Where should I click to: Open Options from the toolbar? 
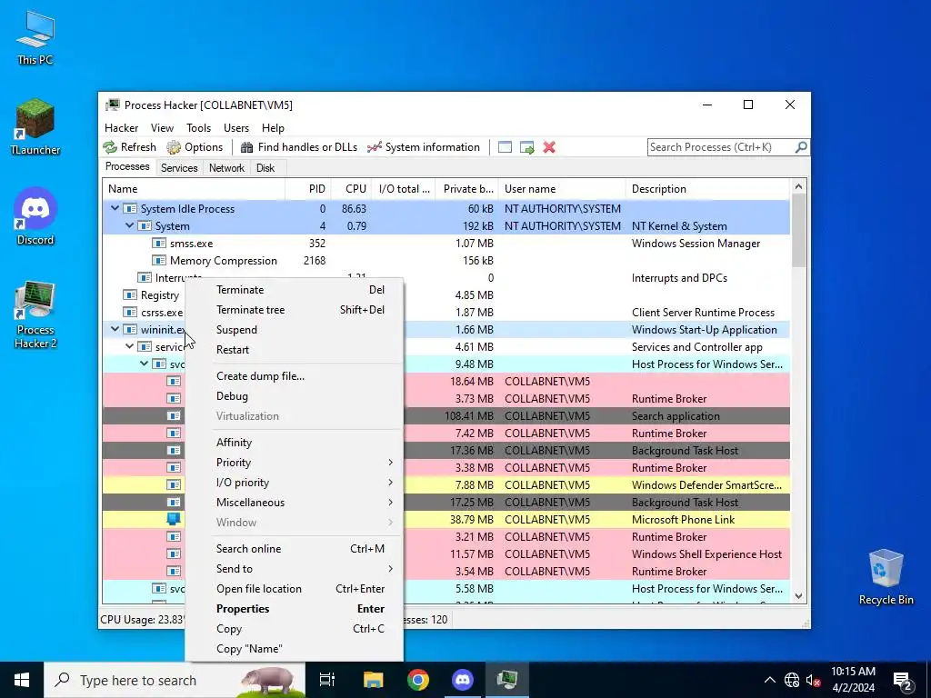(x=195, y=147)
